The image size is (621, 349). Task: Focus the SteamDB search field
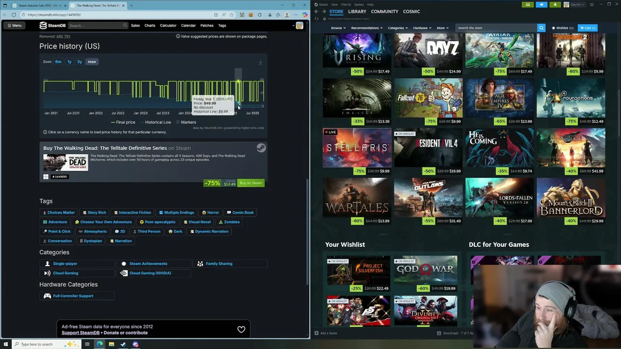98,25
